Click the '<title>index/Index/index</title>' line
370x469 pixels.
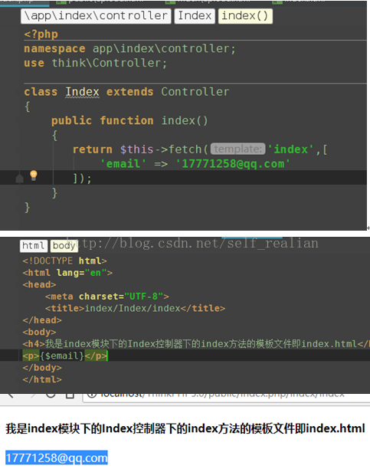click(135, 308)
